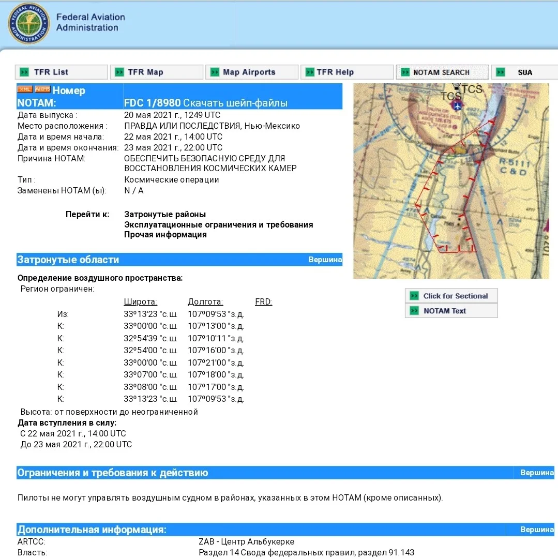Viewport: 558px width, 559px height.
Task: Open the TFR Map tab
Action: (157, 72)
